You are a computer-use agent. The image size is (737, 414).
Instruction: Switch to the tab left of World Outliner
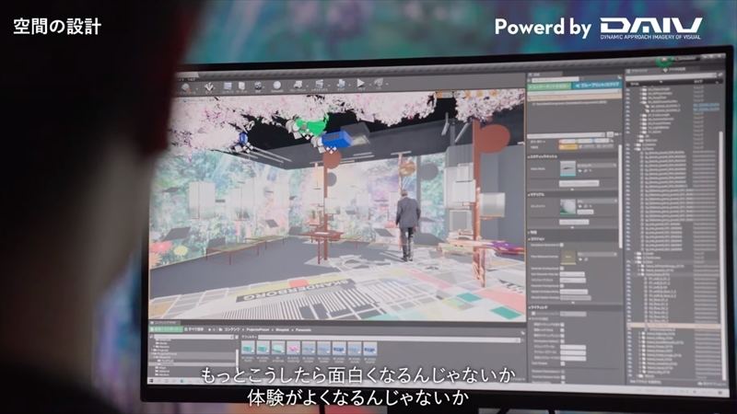641,71
